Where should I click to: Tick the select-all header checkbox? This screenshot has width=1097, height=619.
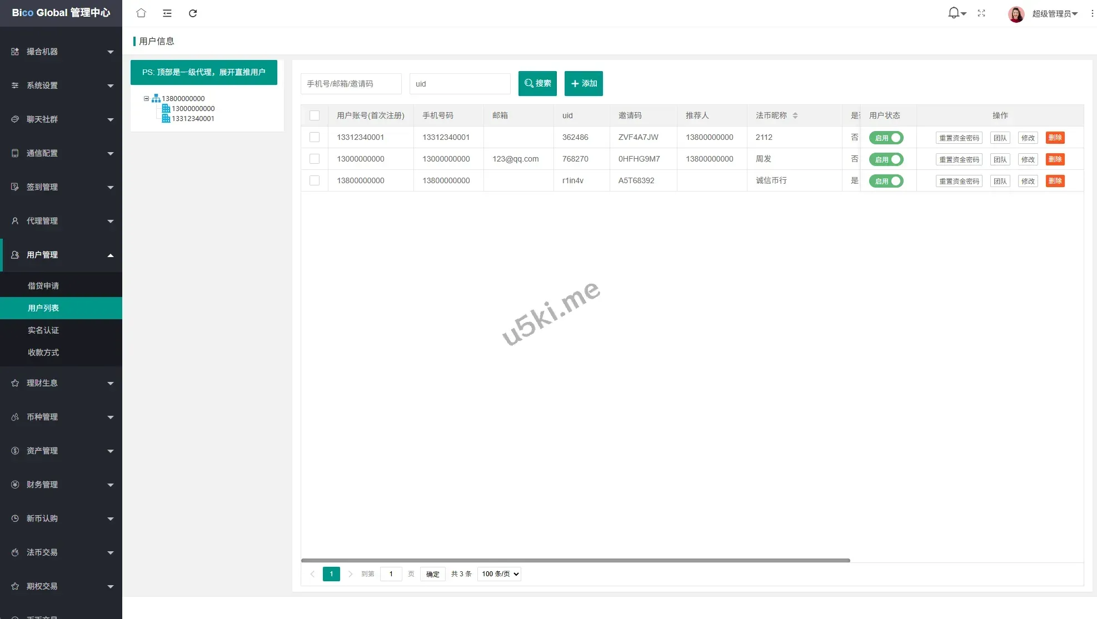point(315,115)
